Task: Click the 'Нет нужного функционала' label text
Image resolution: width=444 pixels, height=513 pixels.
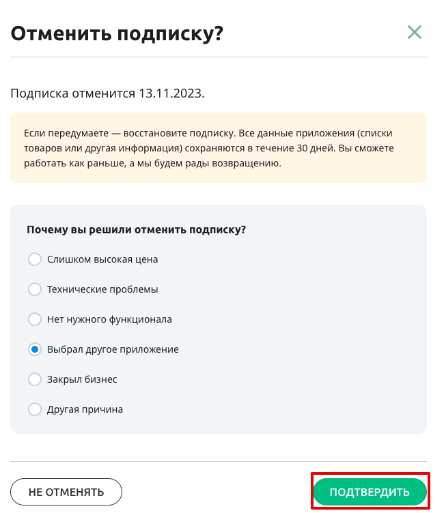Action: (109, 319)
